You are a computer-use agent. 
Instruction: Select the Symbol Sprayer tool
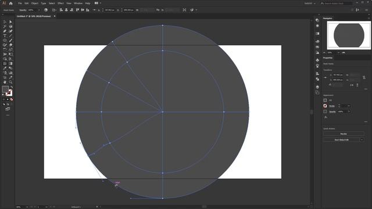5,73
